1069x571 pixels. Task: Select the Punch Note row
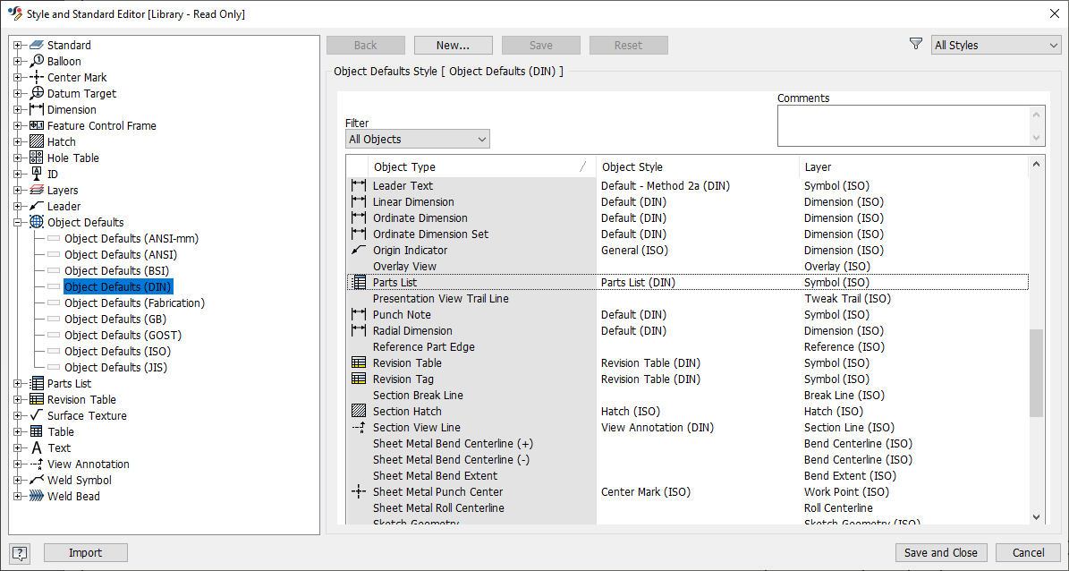(x=687, y=314)
